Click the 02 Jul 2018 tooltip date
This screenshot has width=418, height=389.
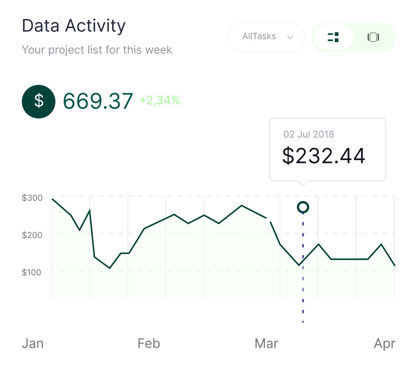pos(309,134)
